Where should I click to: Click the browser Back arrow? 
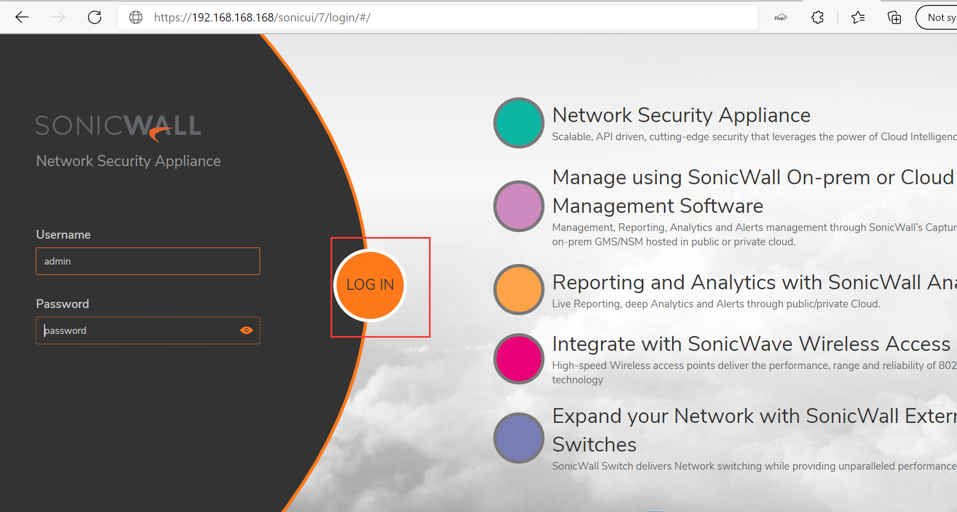22,17
